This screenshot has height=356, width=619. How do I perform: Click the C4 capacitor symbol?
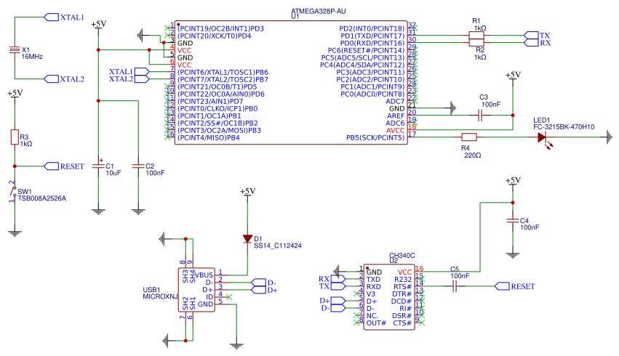click(513, 221)
